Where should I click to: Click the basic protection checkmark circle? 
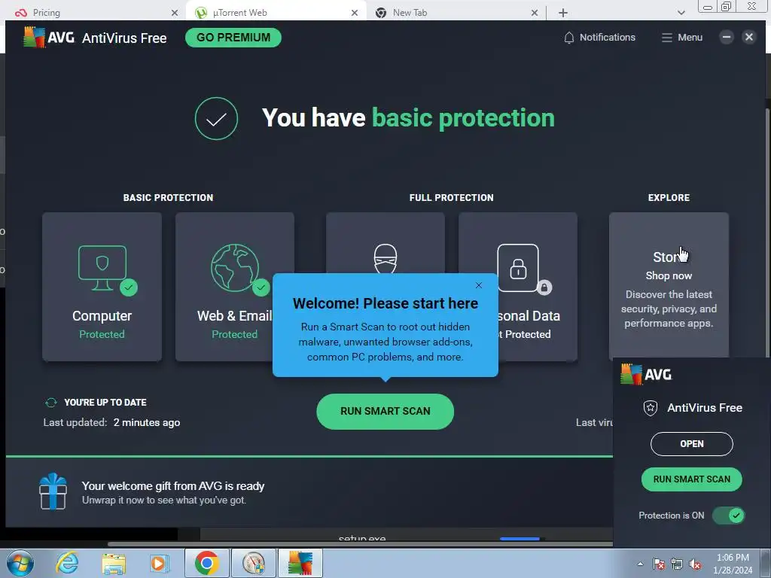[x=216, y=118]
